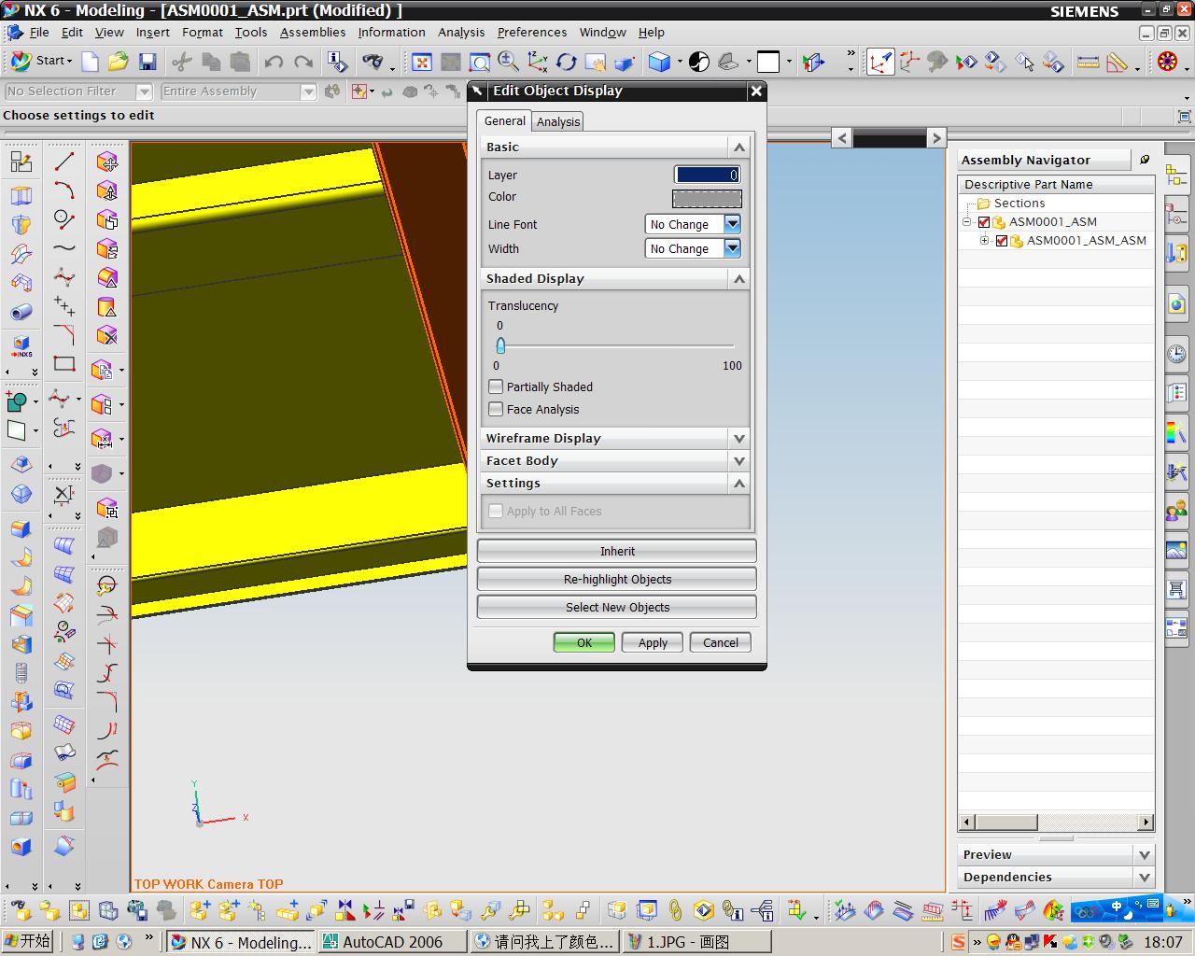Open the Insert menu
Screen dimensions: 1195x956
pos(152,32)
